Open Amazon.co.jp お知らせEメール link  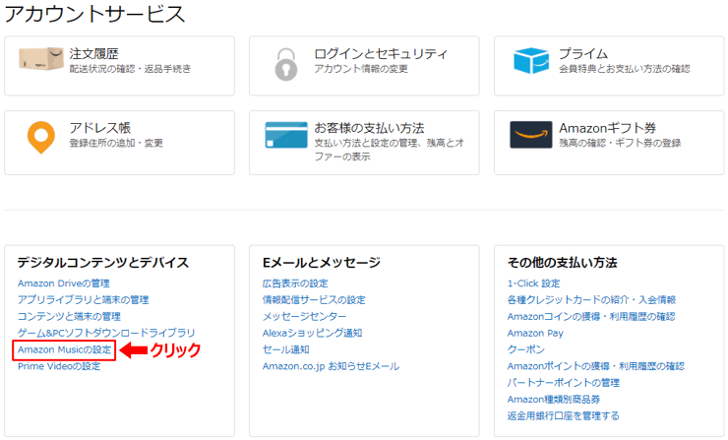pos(331,366)
